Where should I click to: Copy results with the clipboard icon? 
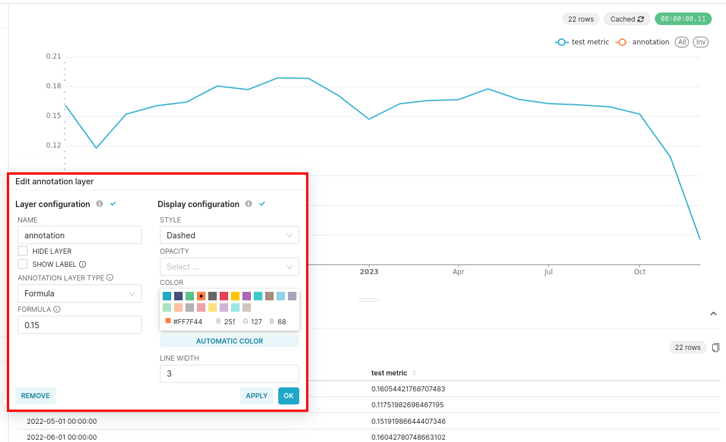[x=716, y=348]
